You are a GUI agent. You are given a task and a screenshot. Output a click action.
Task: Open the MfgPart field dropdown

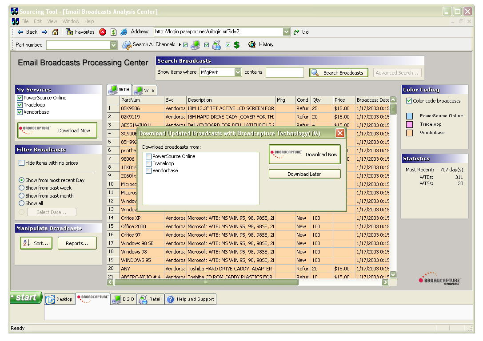click(238, 72)
